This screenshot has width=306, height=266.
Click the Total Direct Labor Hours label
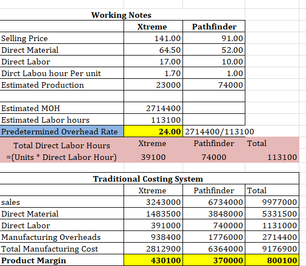pyautogui.click(x=62, y=145)
